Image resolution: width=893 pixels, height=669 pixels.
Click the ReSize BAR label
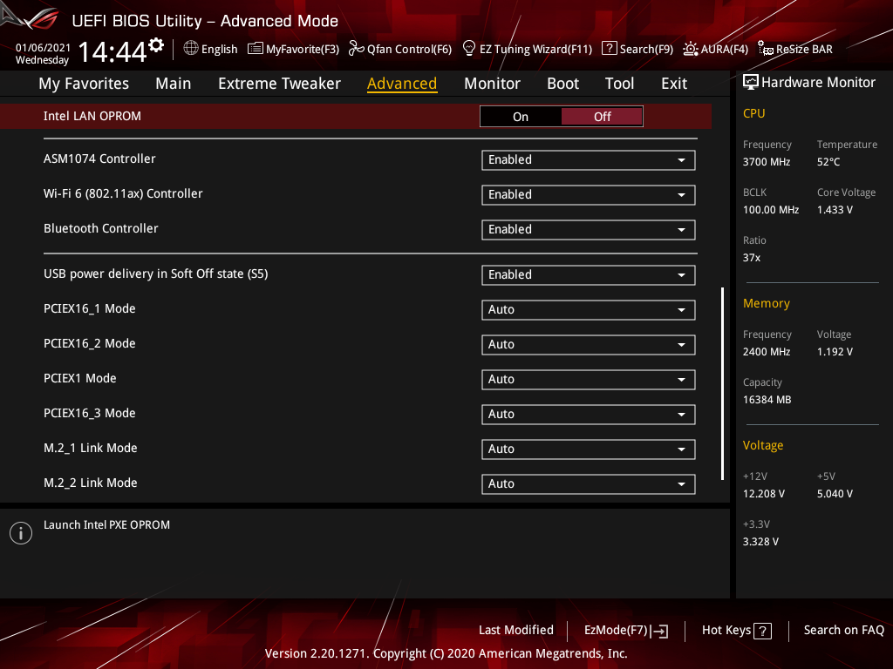(804, 50)
